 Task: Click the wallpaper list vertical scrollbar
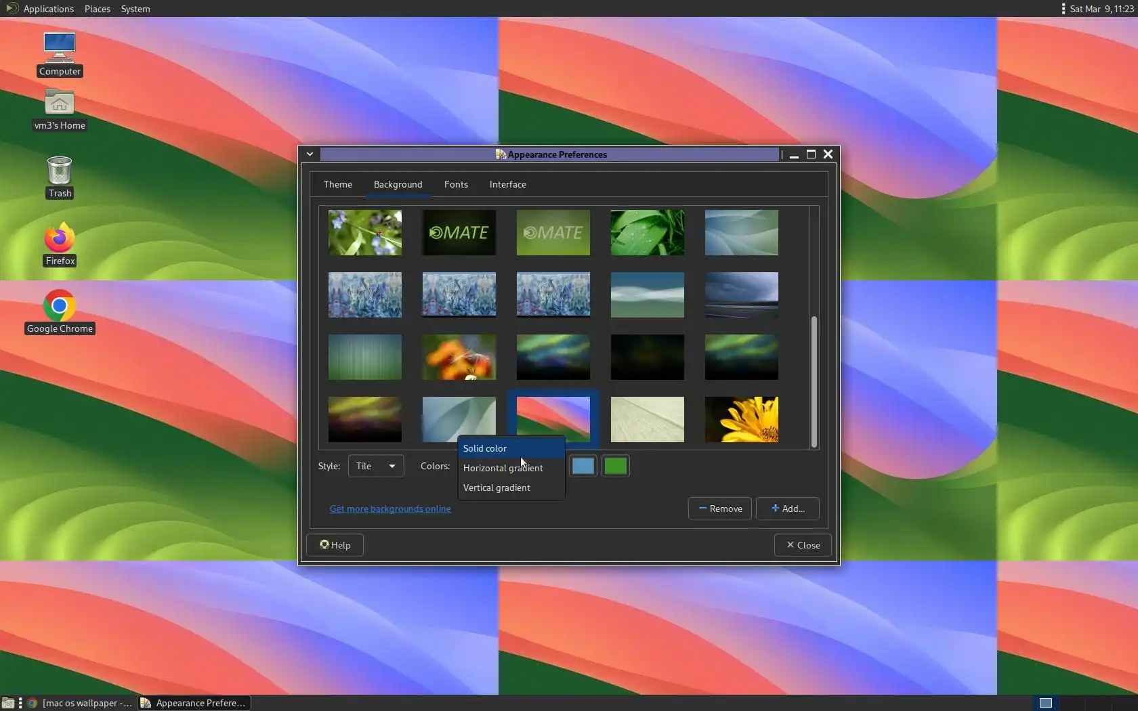(x=814, y=382)
